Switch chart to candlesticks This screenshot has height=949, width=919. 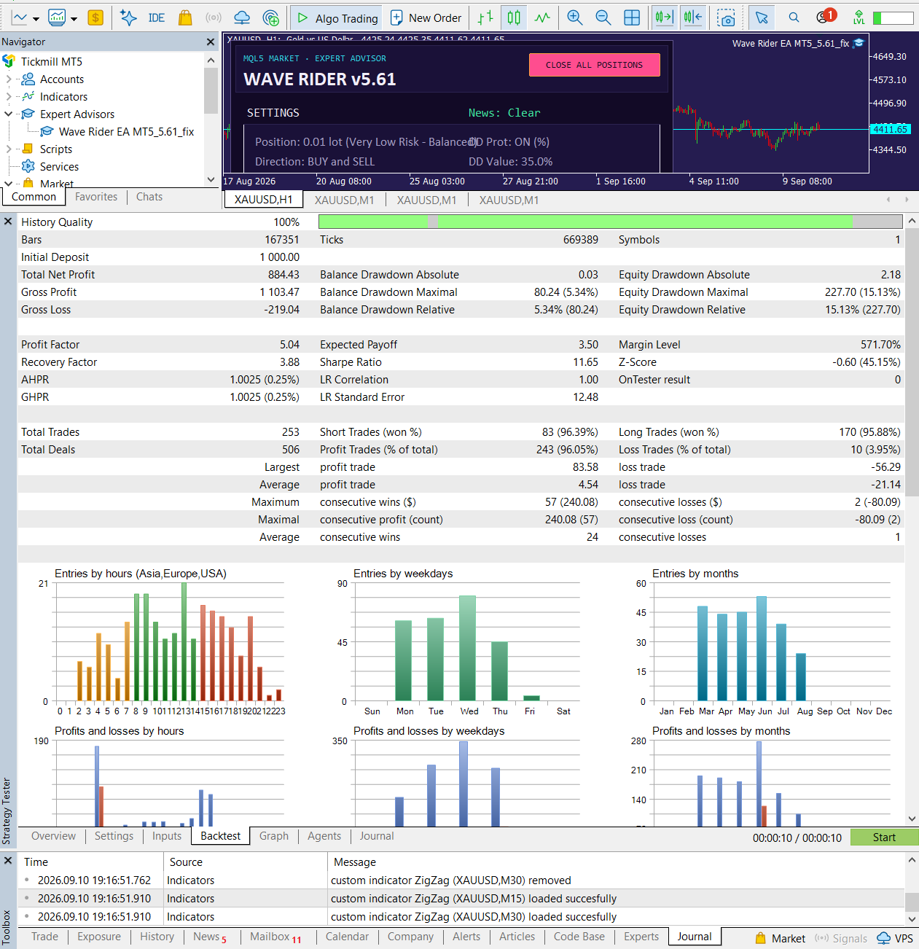point(514,17)
